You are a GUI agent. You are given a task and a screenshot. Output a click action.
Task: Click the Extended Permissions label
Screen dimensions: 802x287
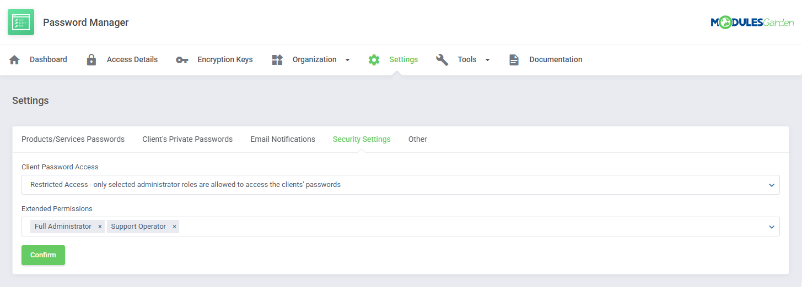(57, 209)
